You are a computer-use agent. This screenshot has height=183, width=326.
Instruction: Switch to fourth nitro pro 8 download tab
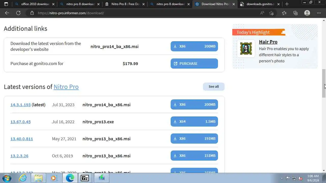pos(170,4)
